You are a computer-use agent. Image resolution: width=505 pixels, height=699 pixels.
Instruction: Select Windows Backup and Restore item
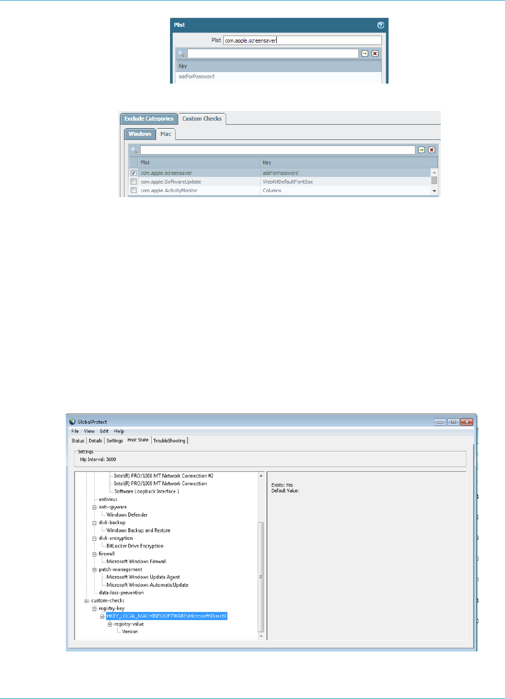(x=138, y=530)
